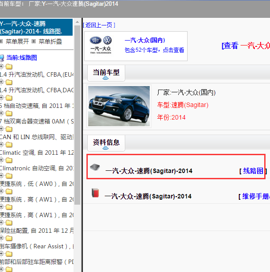Click folder icon for Climatic 空调

click(9, 144)
